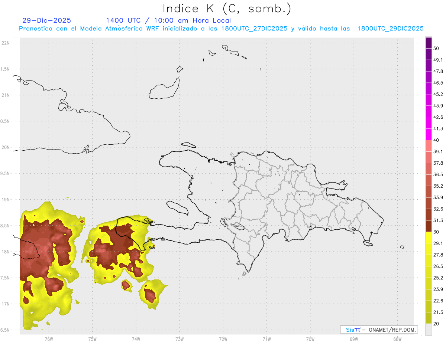Click the colorbar value "20"
The image size is (446, 344).
point(436,324)
